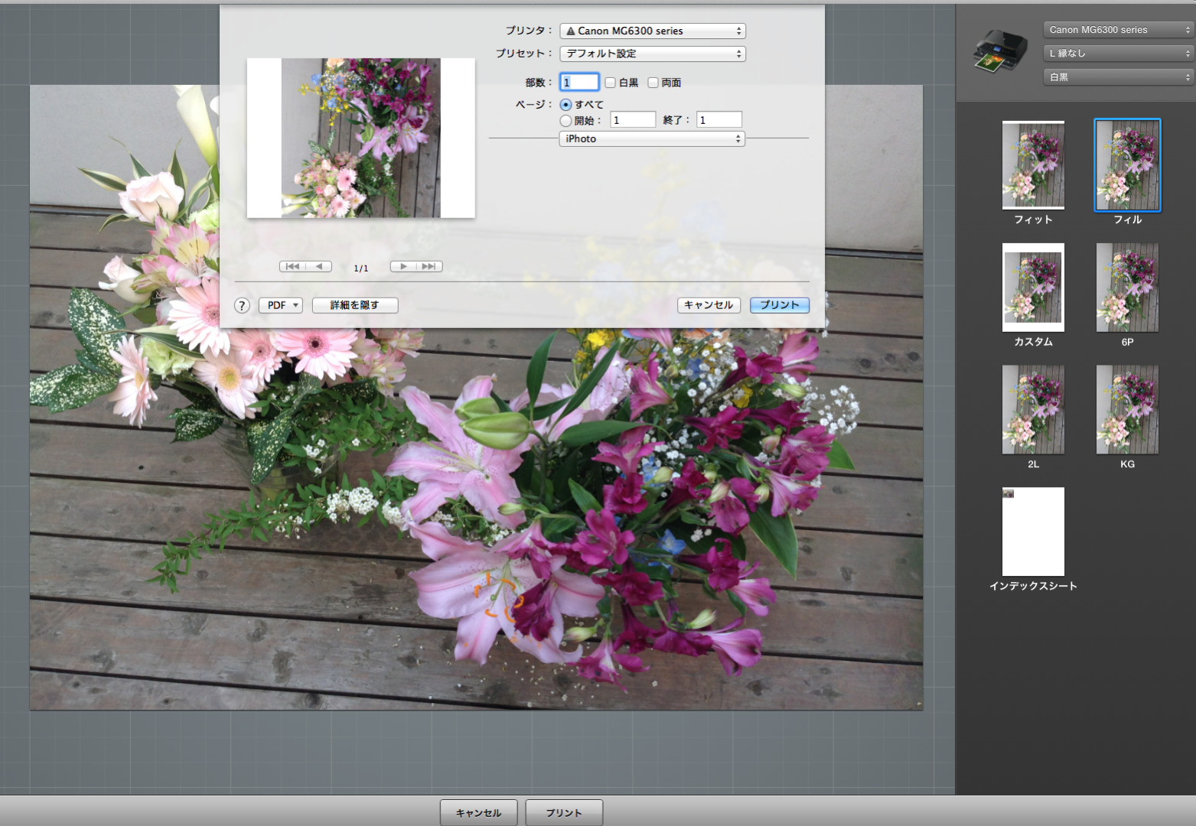Click the 部数 copies input field
1196x826 pixels.
[x=580, y=83]
